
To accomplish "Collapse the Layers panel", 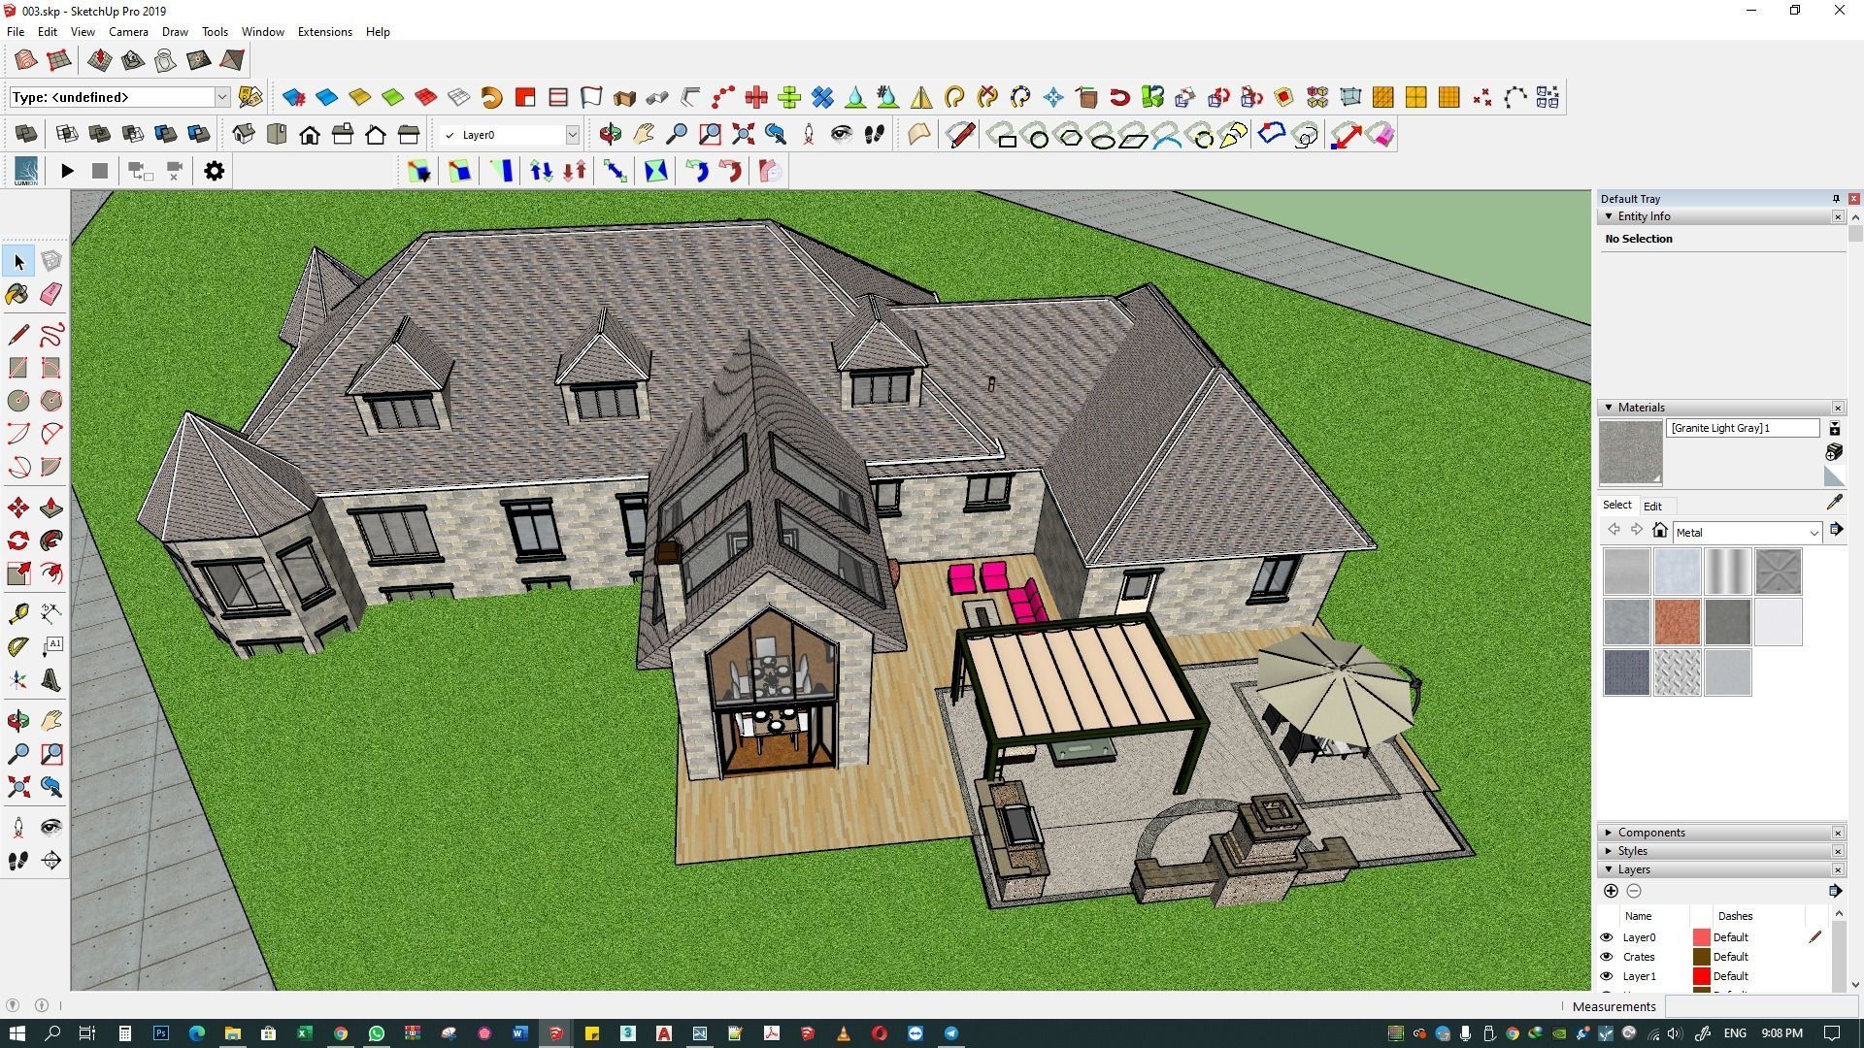I will pos(1608,869).
